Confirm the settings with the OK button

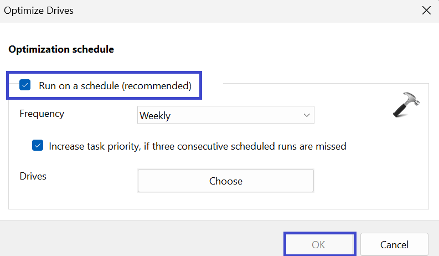point(318,244)
